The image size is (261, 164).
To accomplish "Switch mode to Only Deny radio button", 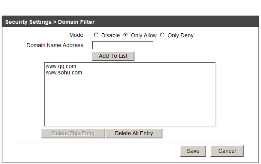I will click(x=162, y=35).
